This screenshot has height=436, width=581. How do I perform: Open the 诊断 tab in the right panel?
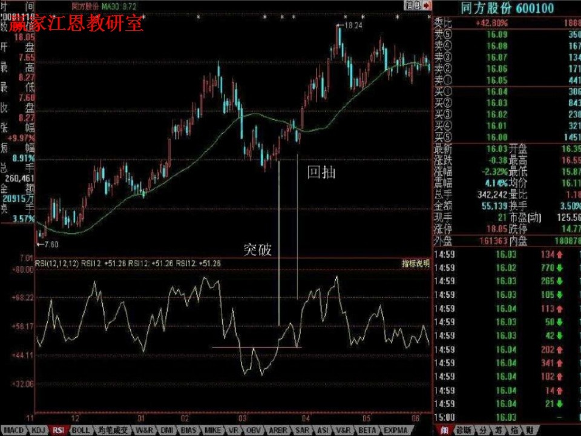(x=464, y=431)
